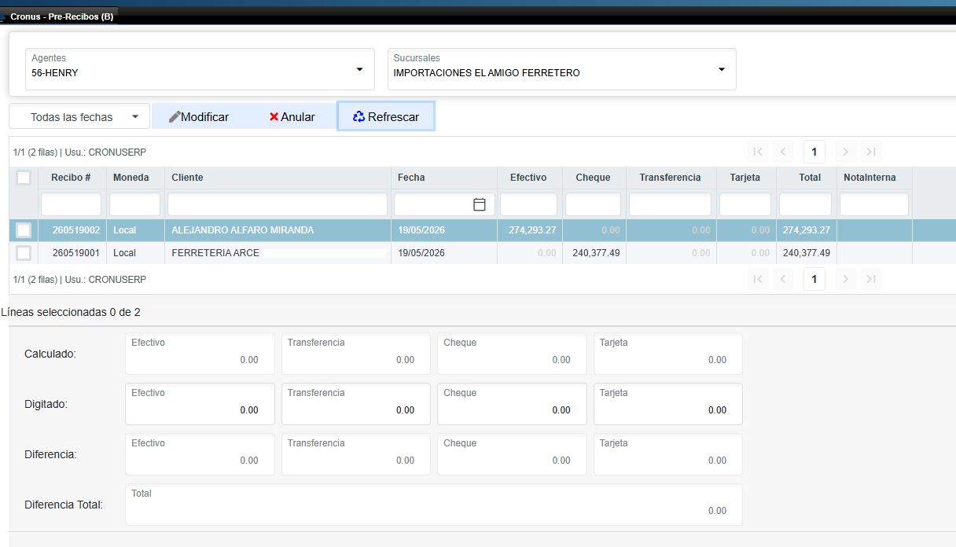Click the red X icon on Anular
The width and height of the screenshot is (956, 547).
(274, 116)
